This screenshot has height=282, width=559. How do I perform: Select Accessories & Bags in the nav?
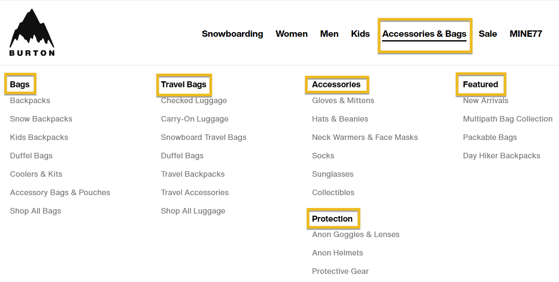pos(424,34)
